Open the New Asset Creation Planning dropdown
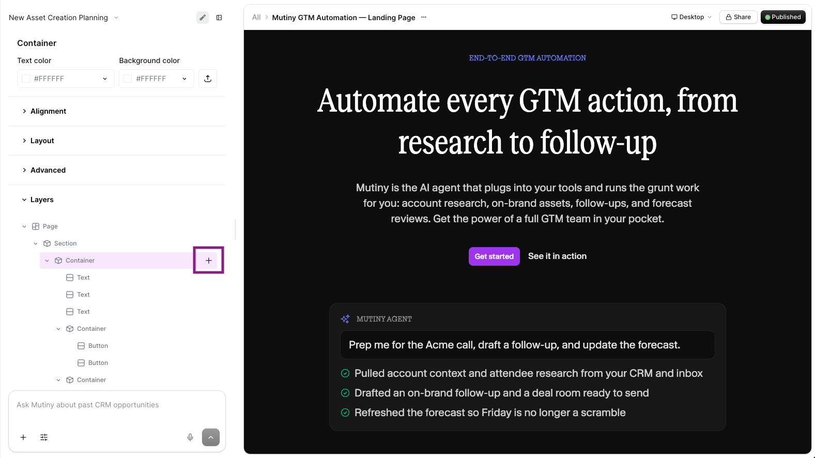 [64, 18]
